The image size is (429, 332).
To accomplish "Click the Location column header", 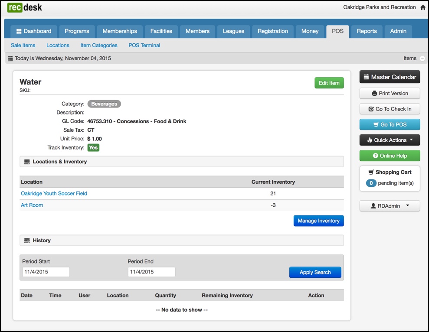I will point(32,182).
